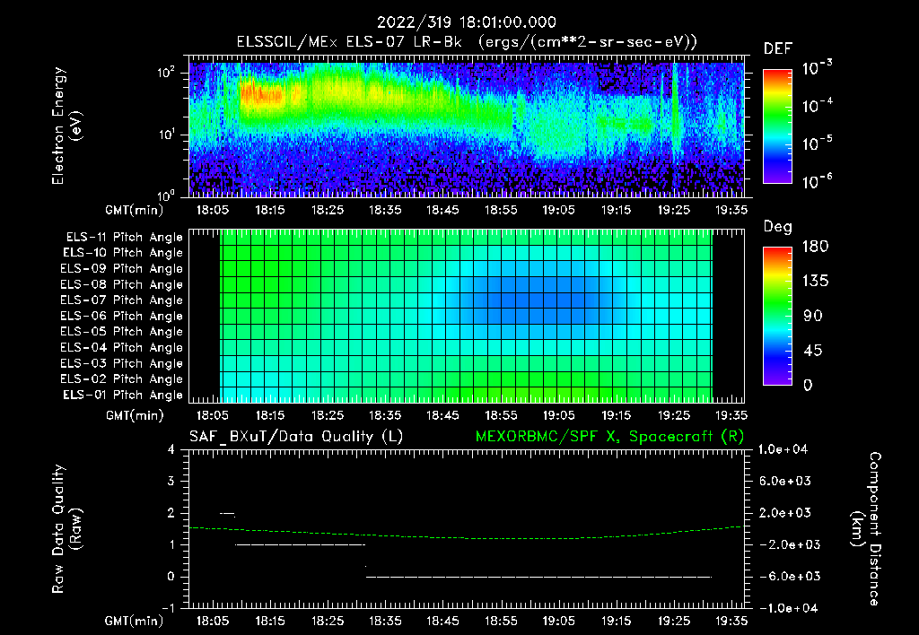
Task: Click the DEF color scale bar
Action: pyautogui.click(x=777, y=126)
